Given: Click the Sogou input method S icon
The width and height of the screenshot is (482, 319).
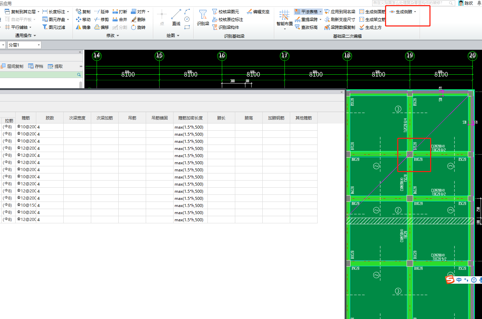Looking at the screenshot, I should pos(450,280).
